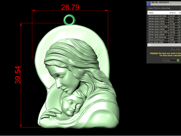The width and height of the screenshot is (181, 136).
Task: Click the table's left scroll arrow
Action: pyautogui.click(x=149, y=45)
